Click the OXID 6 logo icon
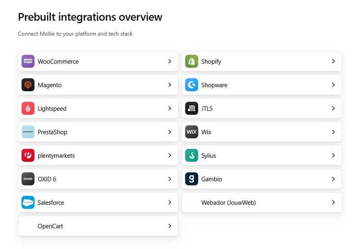 point(28,179)
